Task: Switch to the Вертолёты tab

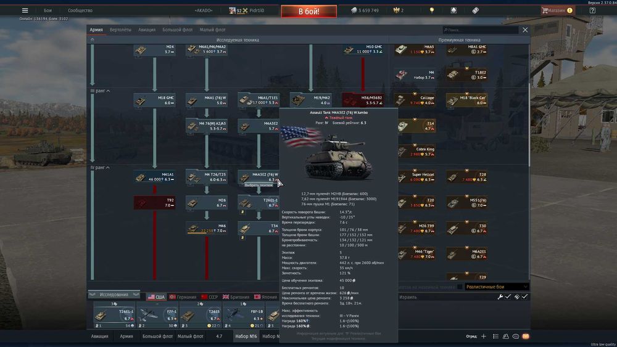Action: [120, 30]
